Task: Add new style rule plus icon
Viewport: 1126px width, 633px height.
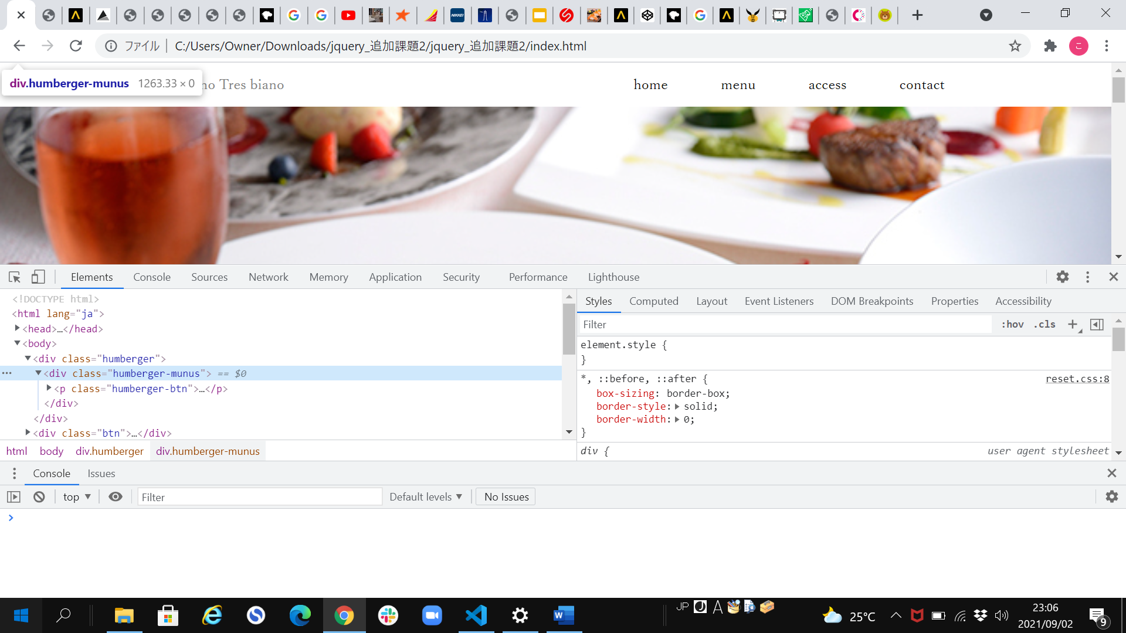Action: [x=1073, y=325]
